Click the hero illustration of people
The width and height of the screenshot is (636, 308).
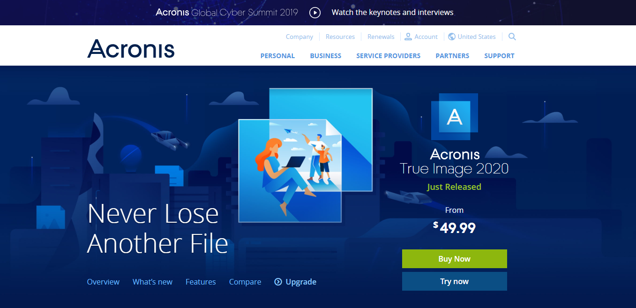pyautogui.click(x=305, y=155)
